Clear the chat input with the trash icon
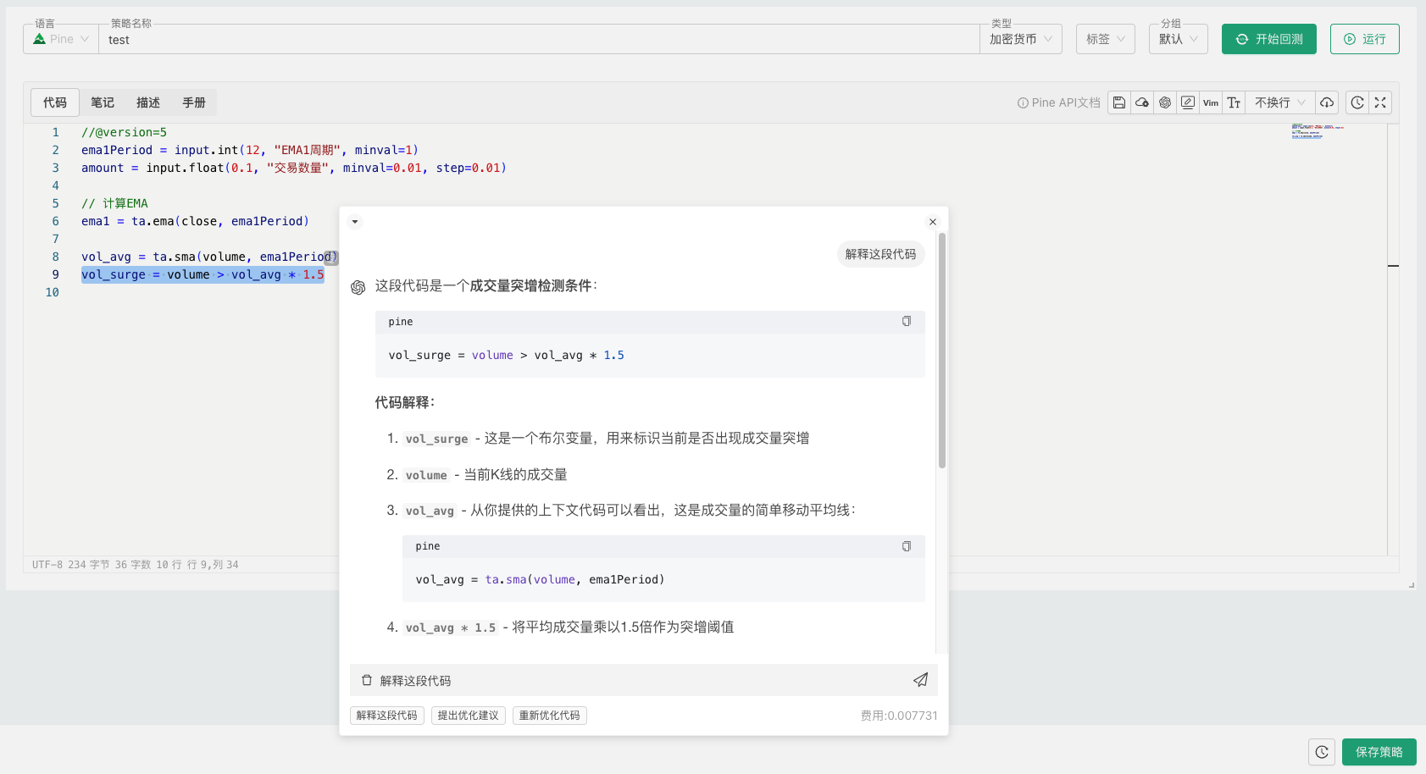Image resolution: width=1426 pixels, height=774 pixels. coord(367,679)
